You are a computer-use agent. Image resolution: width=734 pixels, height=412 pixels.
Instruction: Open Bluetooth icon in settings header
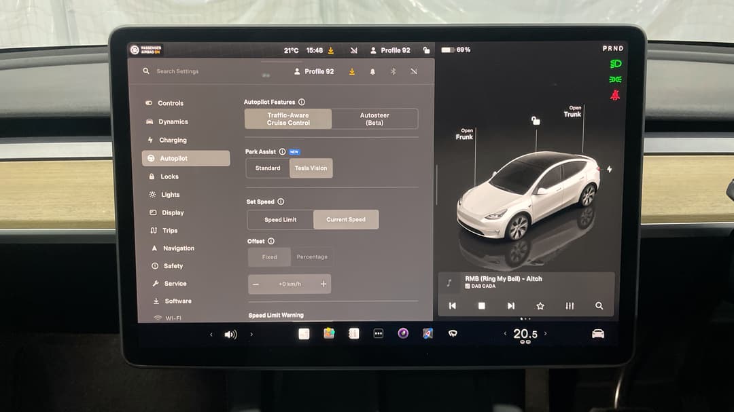click(x=394, y=71)
